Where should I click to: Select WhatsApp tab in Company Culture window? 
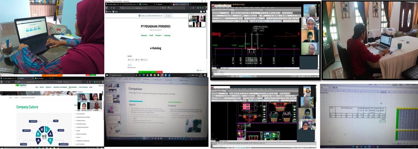[x=43, y=78]
